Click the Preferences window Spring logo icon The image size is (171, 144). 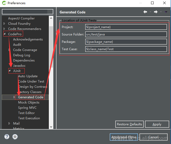click(4, 3)
